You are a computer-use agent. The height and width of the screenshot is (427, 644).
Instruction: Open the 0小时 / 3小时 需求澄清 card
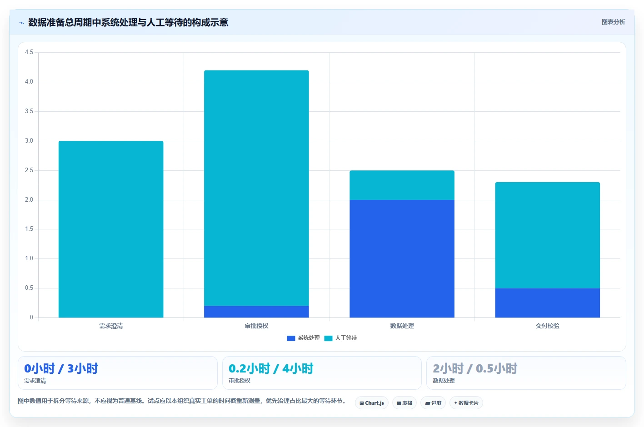(x=118, y=373)
